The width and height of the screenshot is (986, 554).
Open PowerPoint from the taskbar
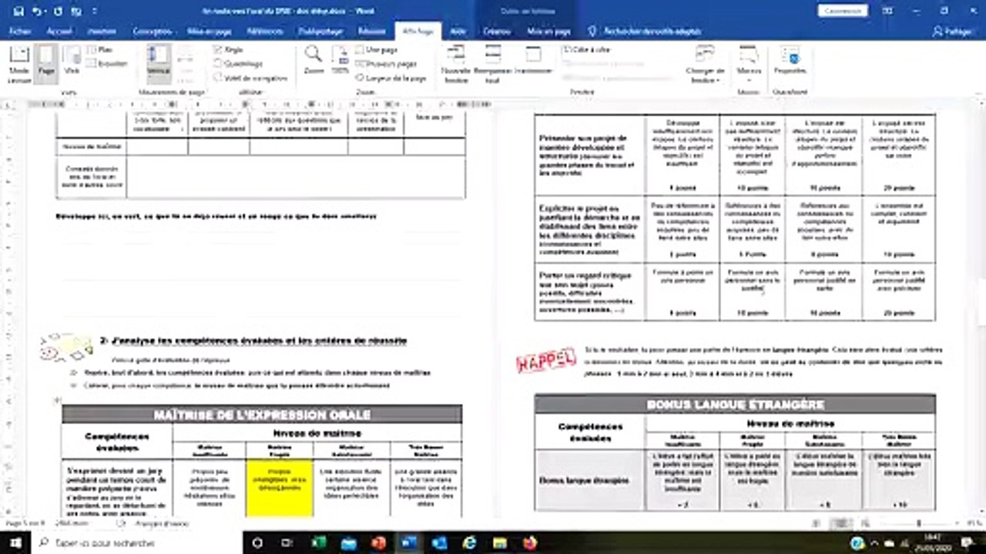coord(378,542)
